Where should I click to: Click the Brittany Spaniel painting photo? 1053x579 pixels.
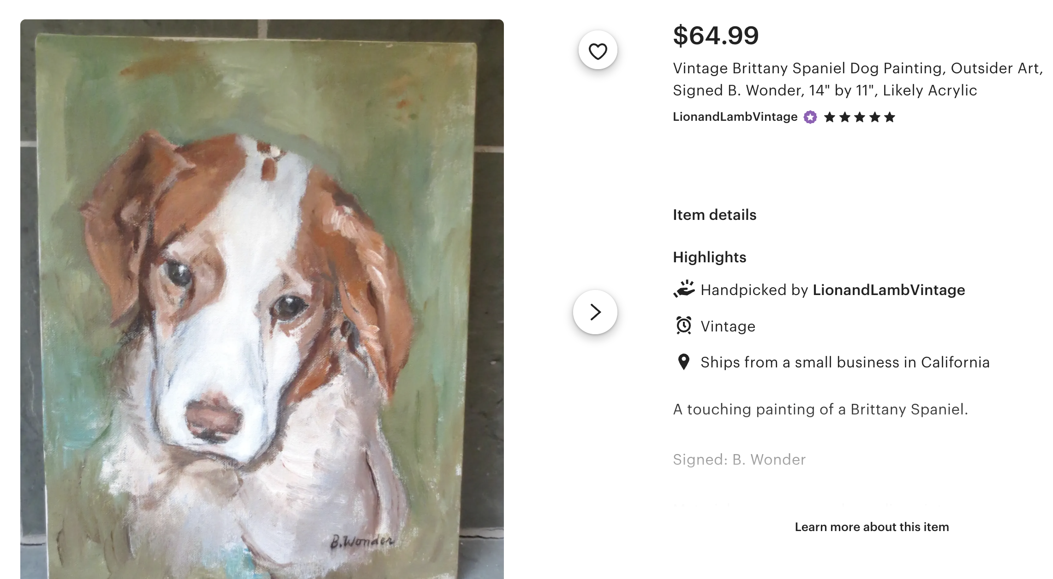[262, 299]
